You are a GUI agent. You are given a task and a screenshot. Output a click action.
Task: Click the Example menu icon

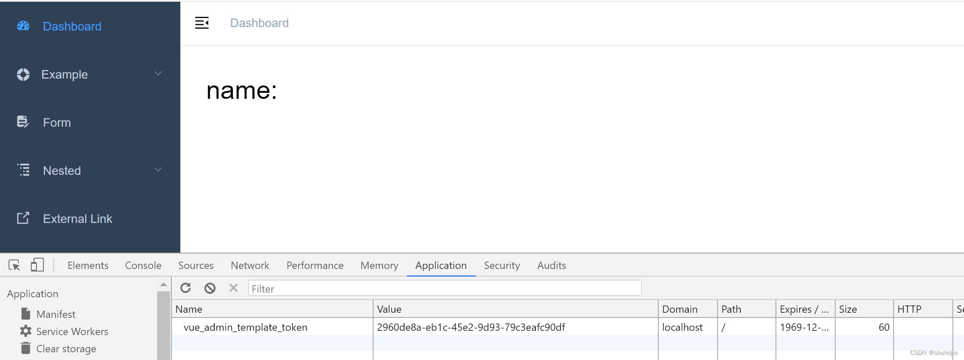click(x=23, y=74)
